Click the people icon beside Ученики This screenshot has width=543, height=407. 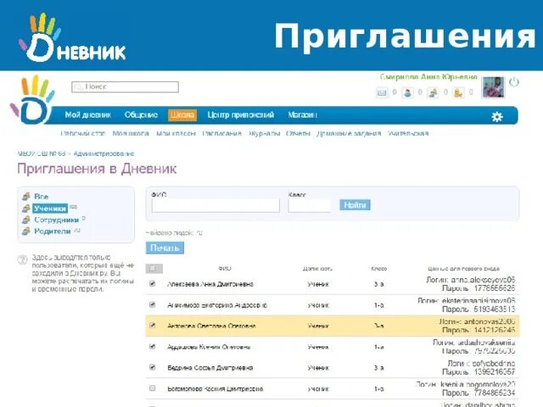pos(26,209)
